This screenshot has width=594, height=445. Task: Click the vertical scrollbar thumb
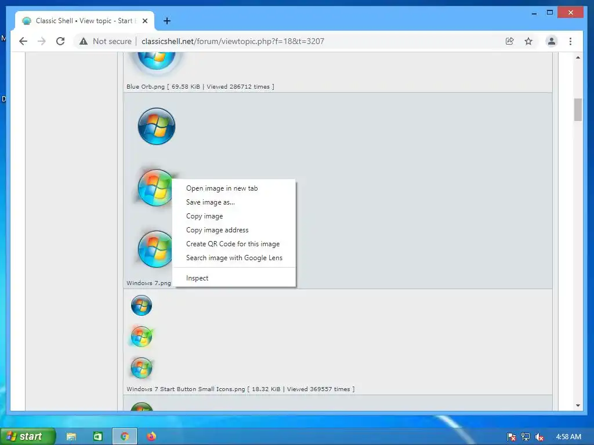[x=578, y=110]
